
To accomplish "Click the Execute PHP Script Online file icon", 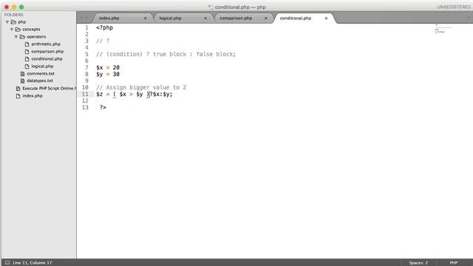I will tap(18, 89).
